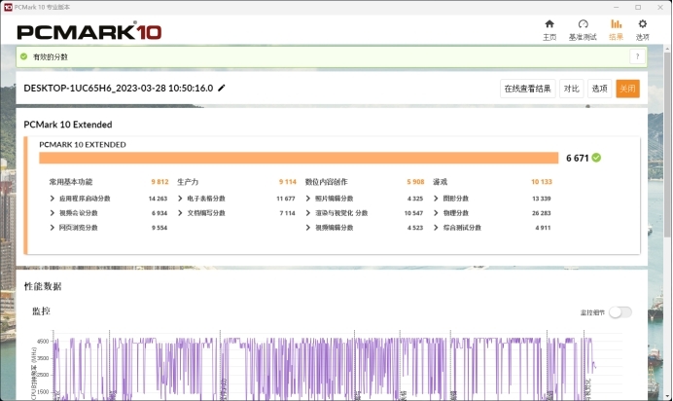Click the value 7 114
This screenshot has height=401, width=673.
(x=288, y=213)
